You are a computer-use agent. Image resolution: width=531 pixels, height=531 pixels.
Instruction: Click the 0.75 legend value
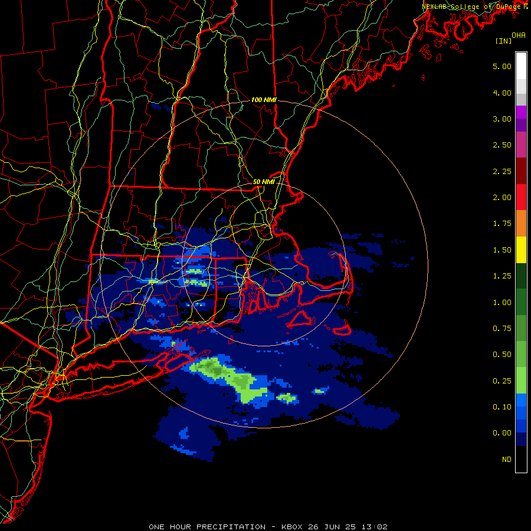click(x=502, y=329)
